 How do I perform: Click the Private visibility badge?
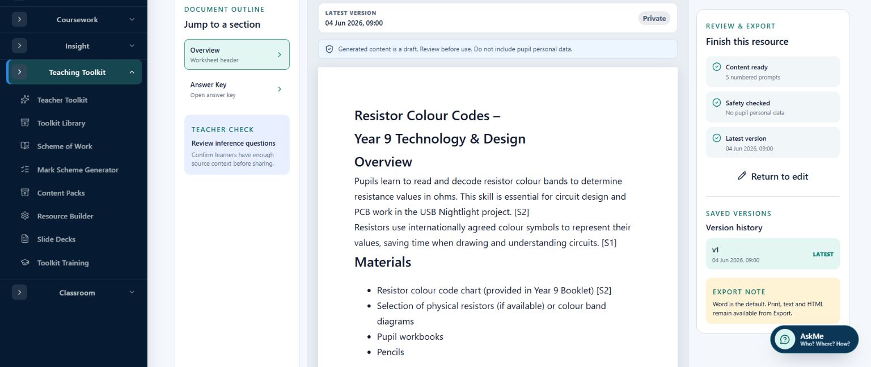click(x=654, y=18)
